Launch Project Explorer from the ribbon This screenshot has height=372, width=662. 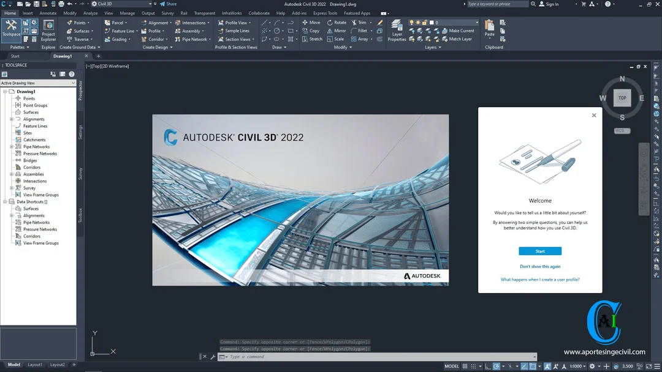(x=48, y=31)
